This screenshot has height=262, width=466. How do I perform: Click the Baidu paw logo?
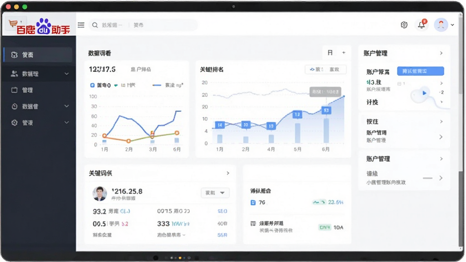pyautogui.click(x=44, y=26)
